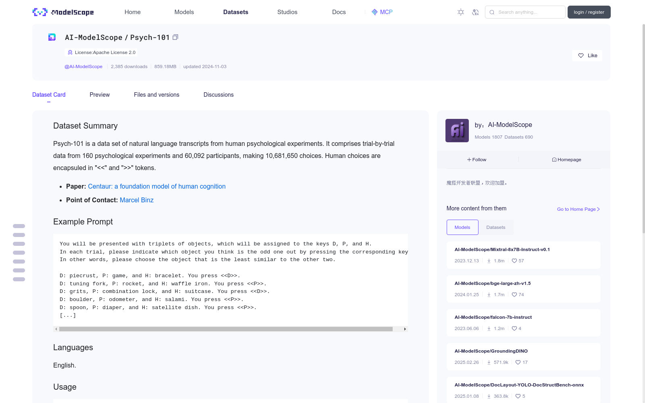Screen dimensions: 645x403
Task: Click the page vertical scrollbar thumb
Action: pyautogui.click(x=643, y=129)
